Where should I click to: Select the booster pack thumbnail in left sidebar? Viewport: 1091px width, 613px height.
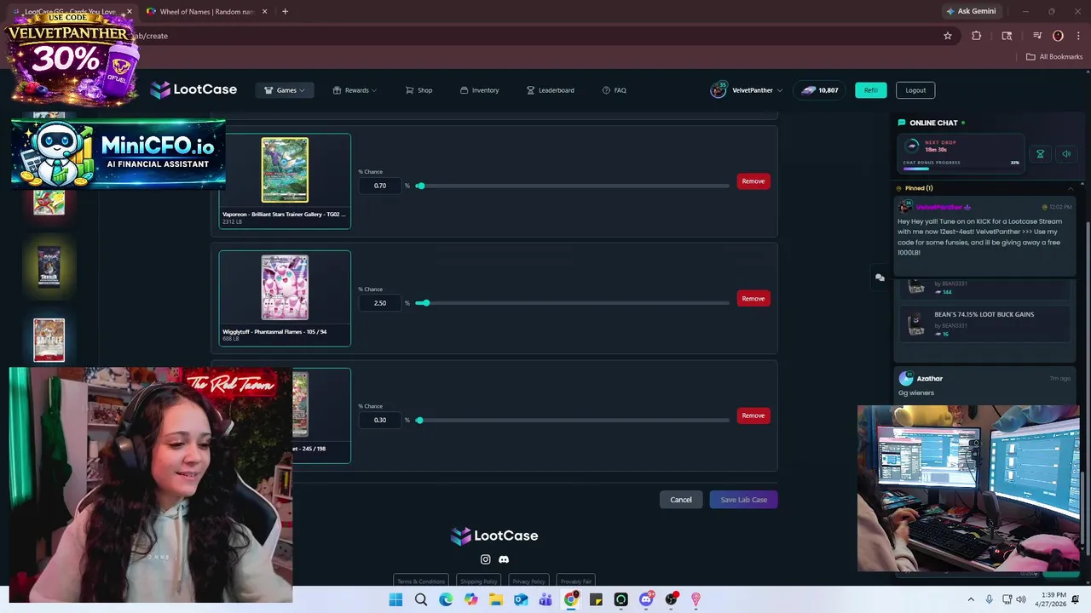(x=49, y=266)
